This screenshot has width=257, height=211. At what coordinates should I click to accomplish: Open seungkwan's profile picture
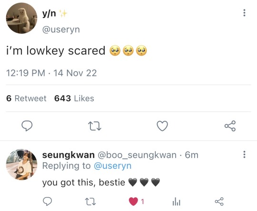tap(21, 165)
